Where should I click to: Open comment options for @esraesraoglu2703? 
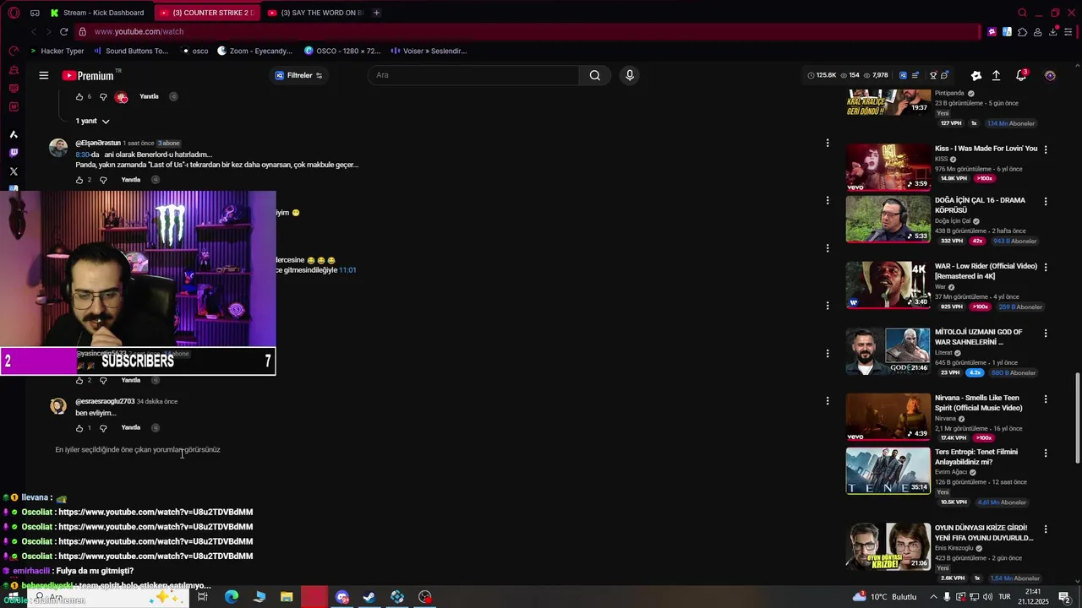828,401
